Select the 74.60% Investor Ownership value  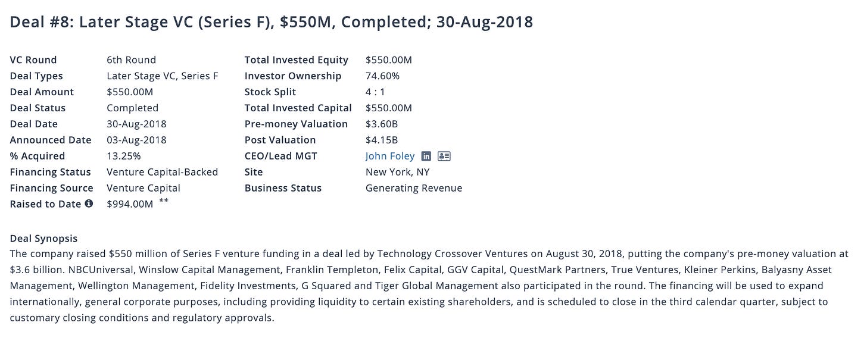click(x=382, y=76)
